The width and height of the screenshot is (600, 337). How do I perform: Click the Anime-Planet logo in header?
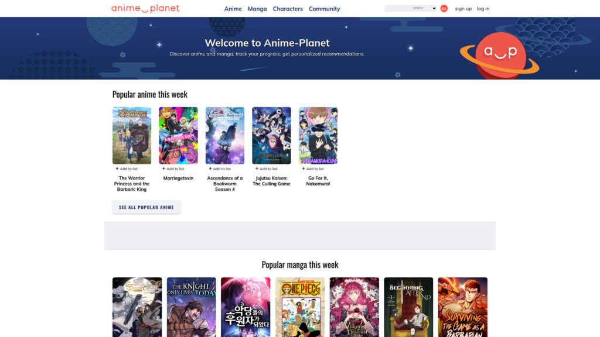click(x=145, y=9)
